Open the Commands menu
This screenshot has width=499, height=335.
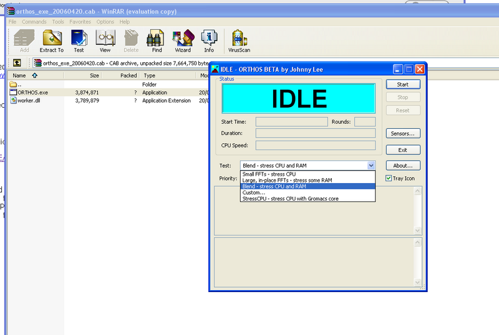point(34,22)
